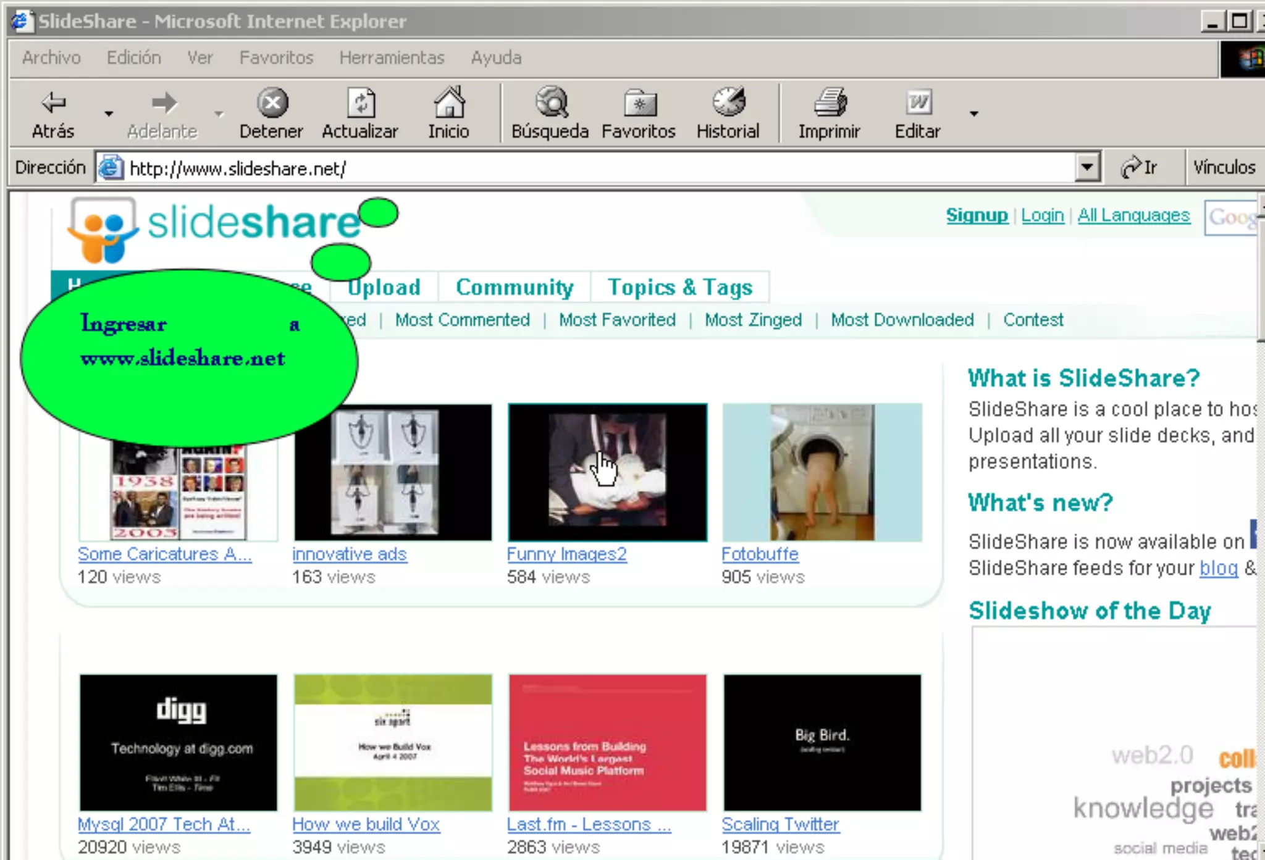Open the Favoritos folder toolbar icon

[639, 102]
